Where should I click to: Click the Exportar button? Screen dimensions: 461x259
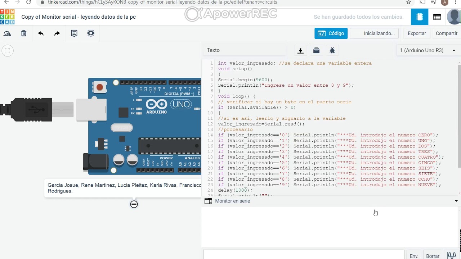click(x=417, y=33)
